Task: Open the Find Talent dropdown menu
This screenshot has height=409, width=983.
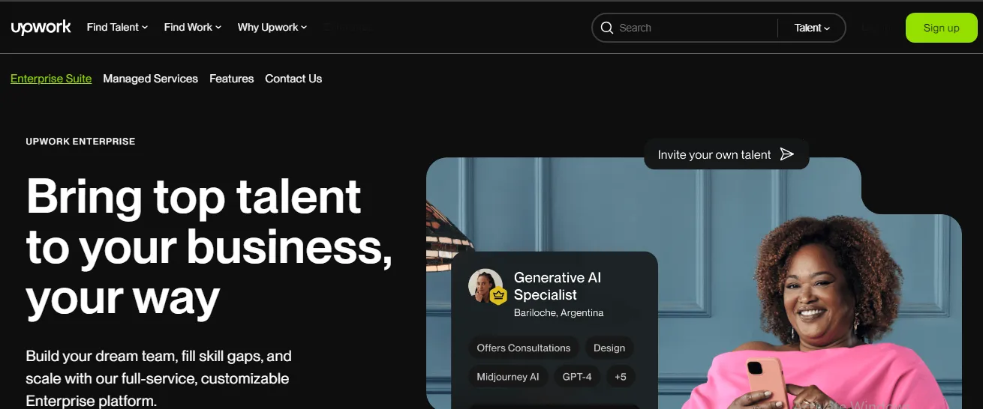Action: (x=117, y=27)
